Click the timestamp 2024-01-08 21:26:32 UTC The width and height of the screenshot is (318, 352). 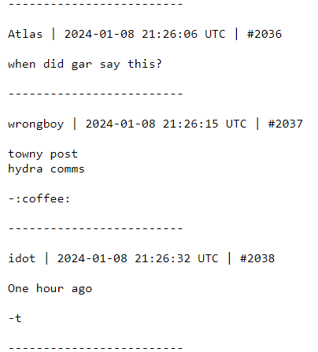[138, 258]
